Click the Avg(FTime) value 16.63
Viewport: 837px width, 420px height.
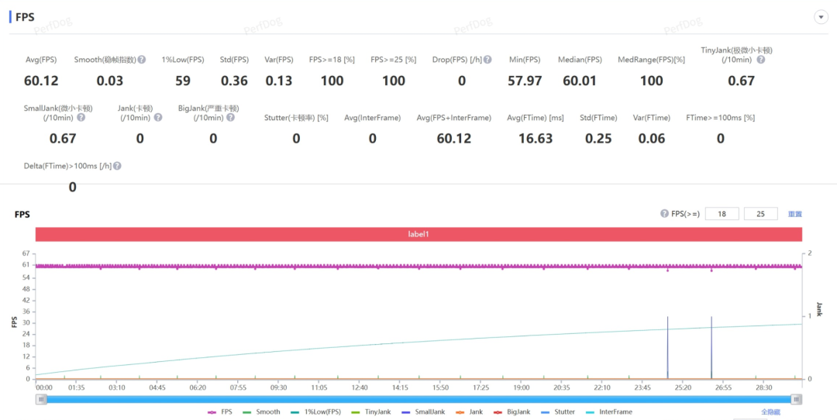(x=536, y=139)
